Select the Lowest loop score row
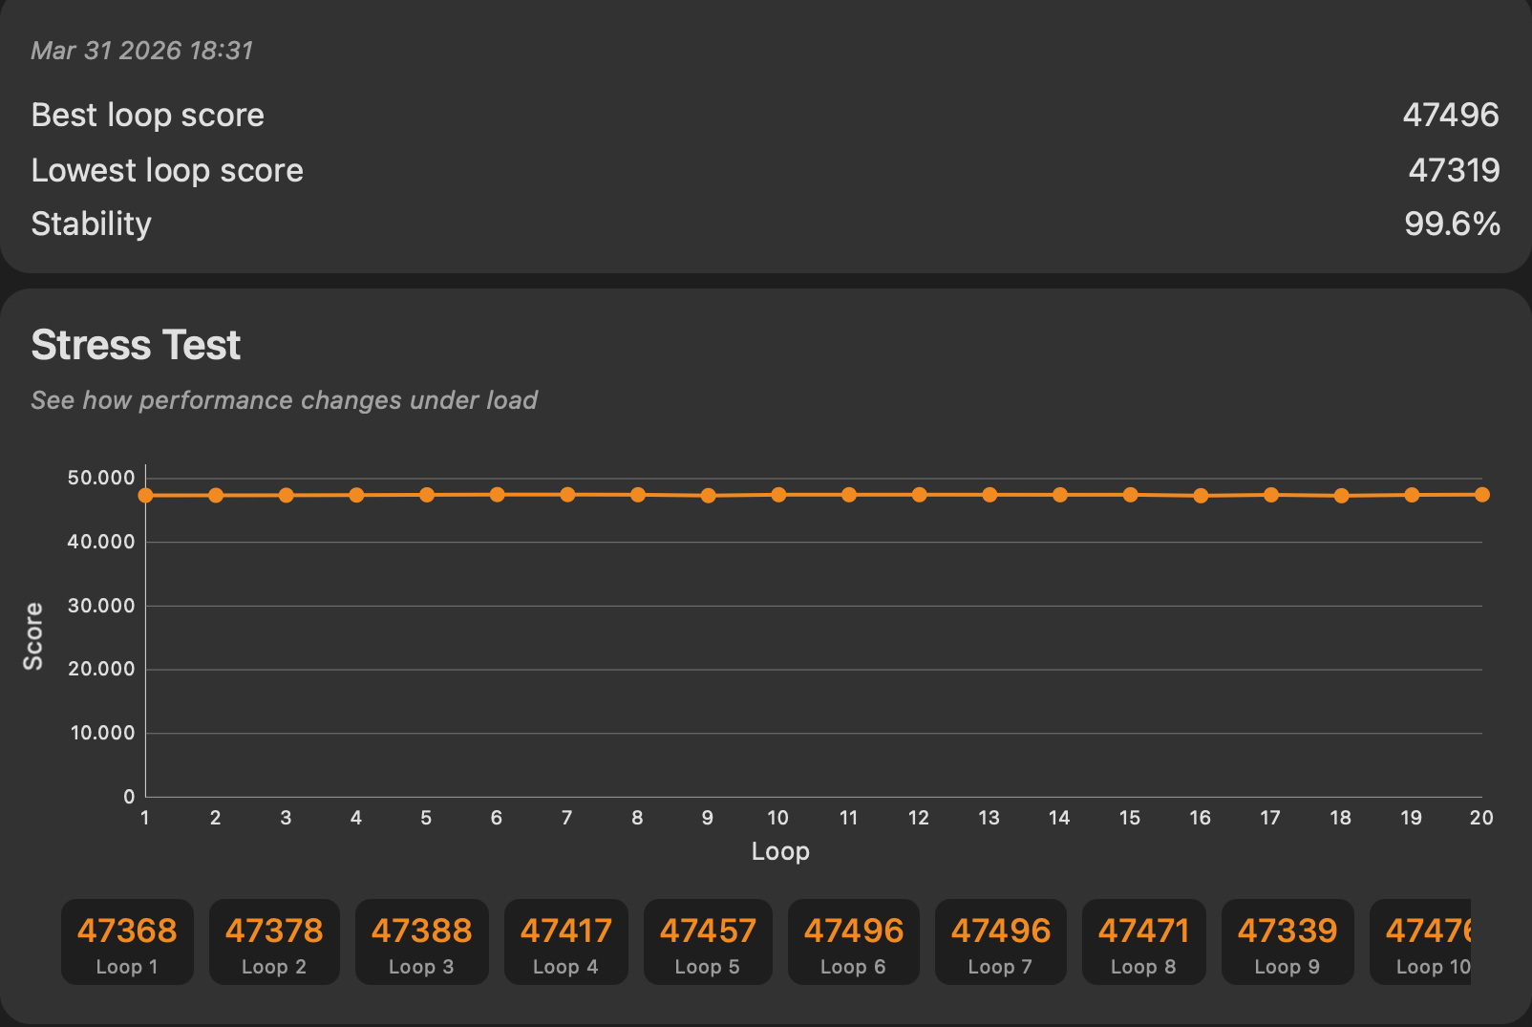 tap(167, 170)
